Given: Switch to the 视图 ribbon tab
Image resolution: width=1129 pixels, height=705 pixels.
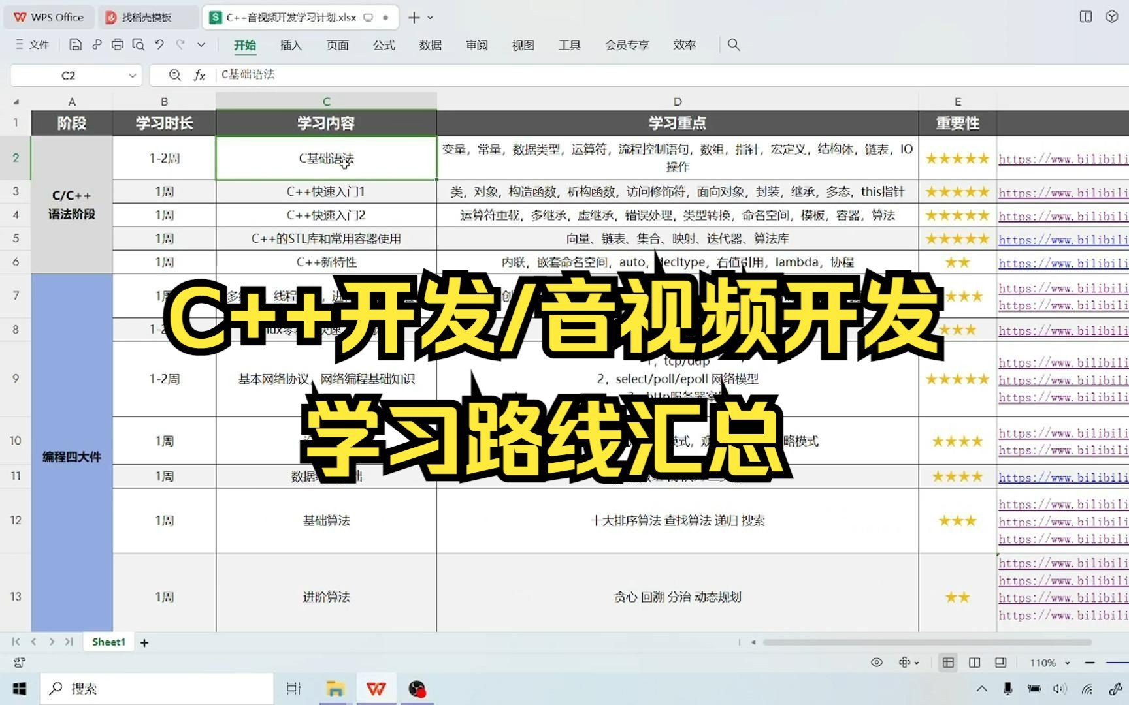Looking at the screenshot, I should (x=523, y=45).
